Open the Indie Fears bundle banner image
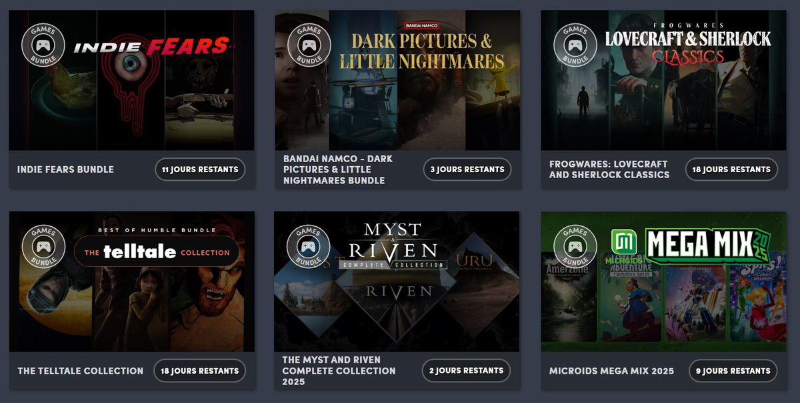800x403 pixels. tap(131, 80)
